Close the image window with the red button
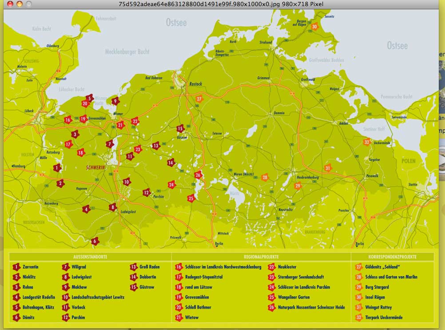This screenshot has height=330, width=445. (x=10, y=4)
